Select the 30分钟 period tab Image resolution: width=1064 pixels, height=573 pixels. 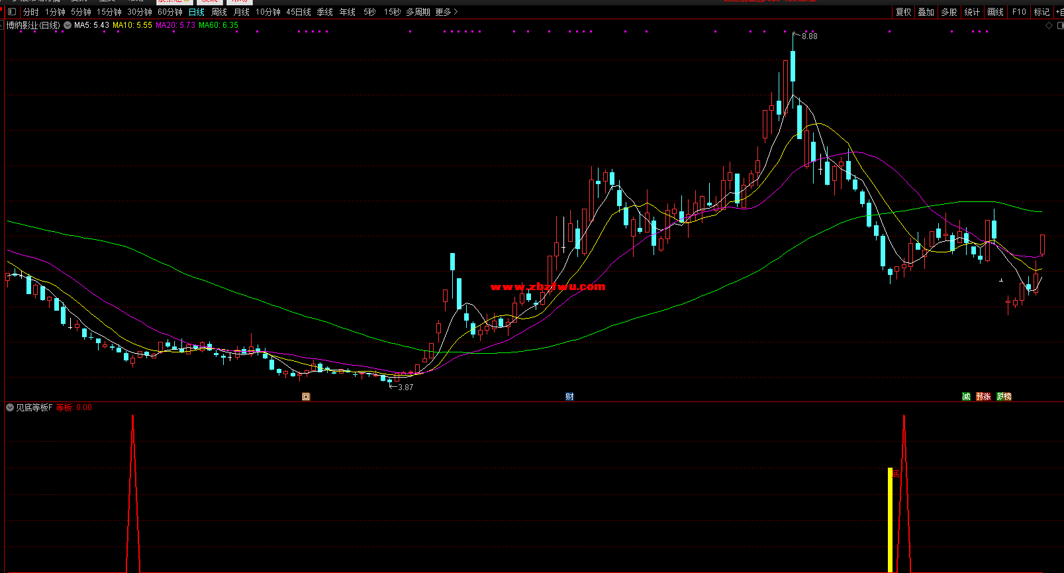pyautogui.click(x=140, y=12)
